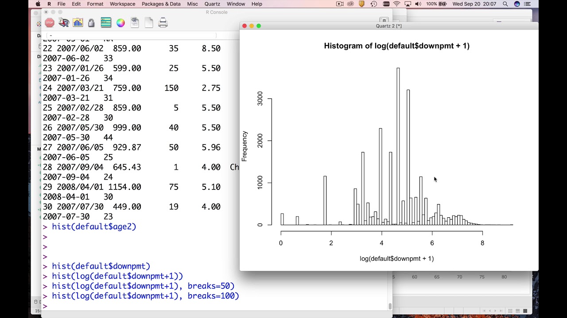
Task: Open the Apple menu
Action: (38, 4)
